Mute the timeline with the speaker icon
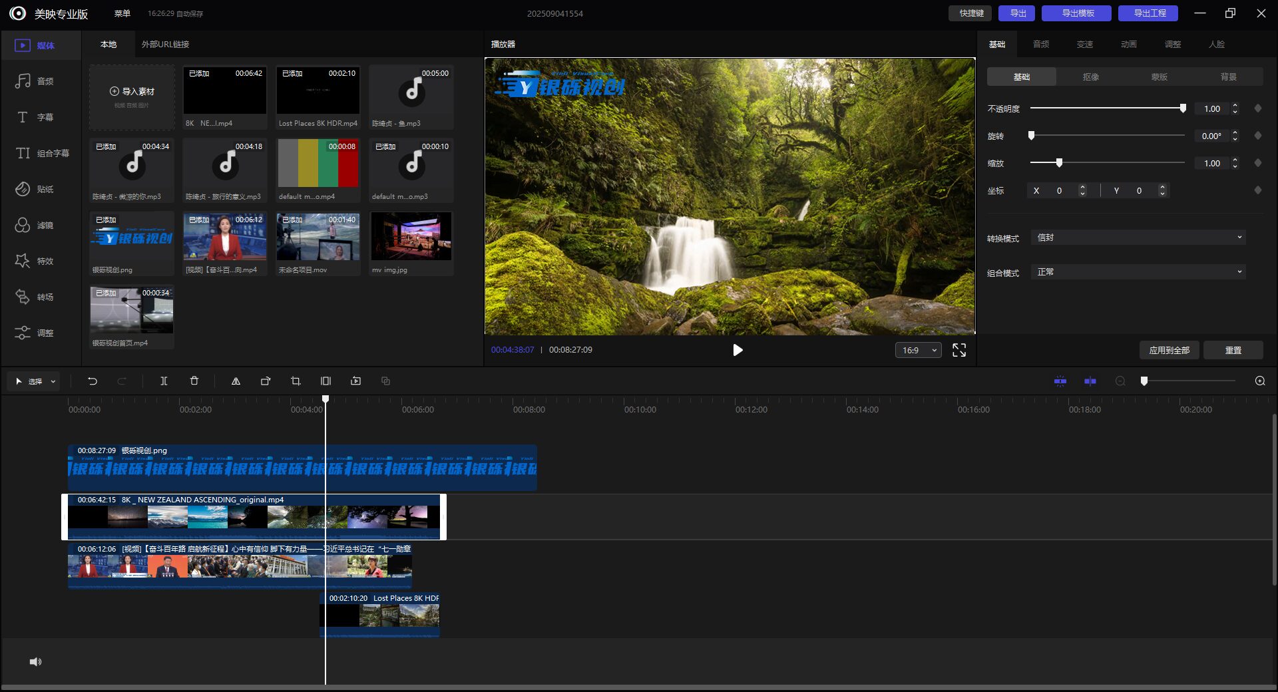The width and height of the screenshot is (1278, 692). (x=35, y=661)
